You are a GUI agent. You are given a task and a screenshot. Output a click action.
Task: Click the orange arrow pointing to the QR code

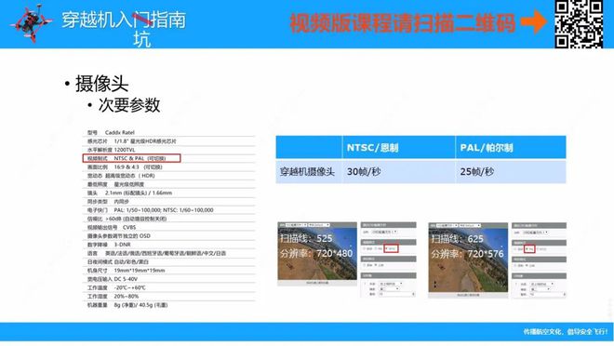click(x=534, y=22)
